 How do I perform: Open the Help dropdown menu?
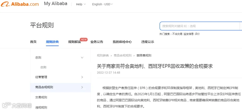tap(81, 4)
